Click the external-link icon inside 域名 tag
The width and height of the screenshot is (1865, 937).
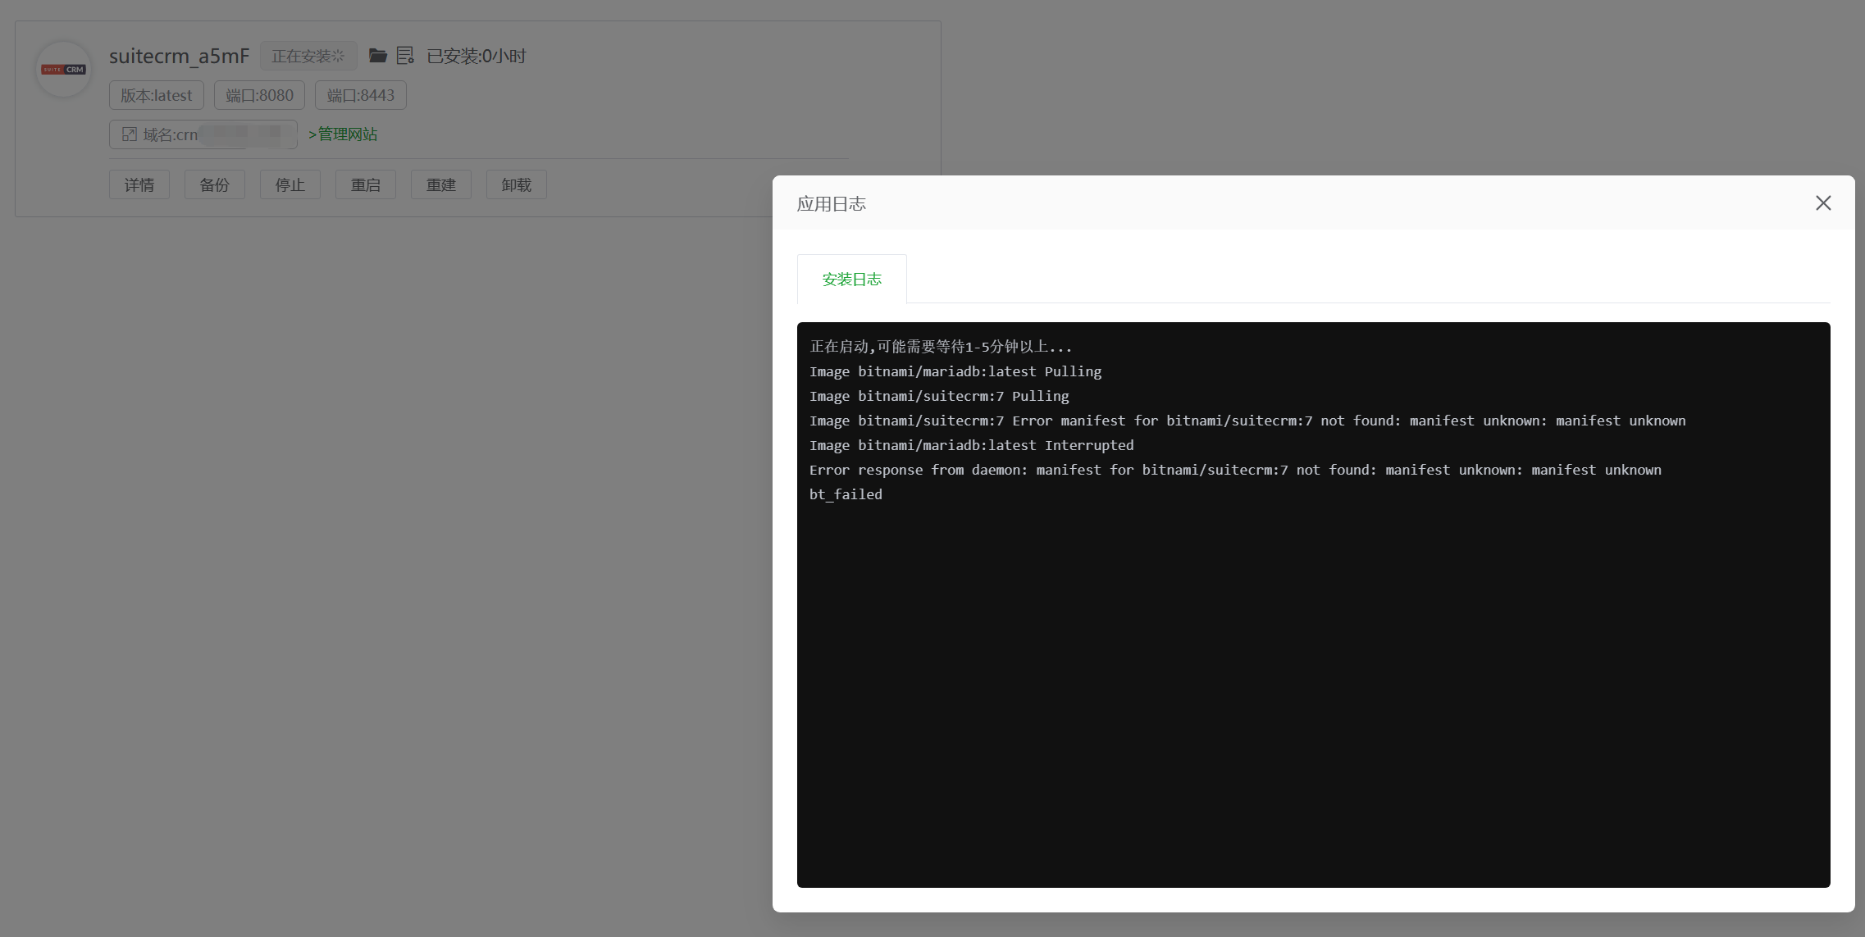tap(130, 134)
